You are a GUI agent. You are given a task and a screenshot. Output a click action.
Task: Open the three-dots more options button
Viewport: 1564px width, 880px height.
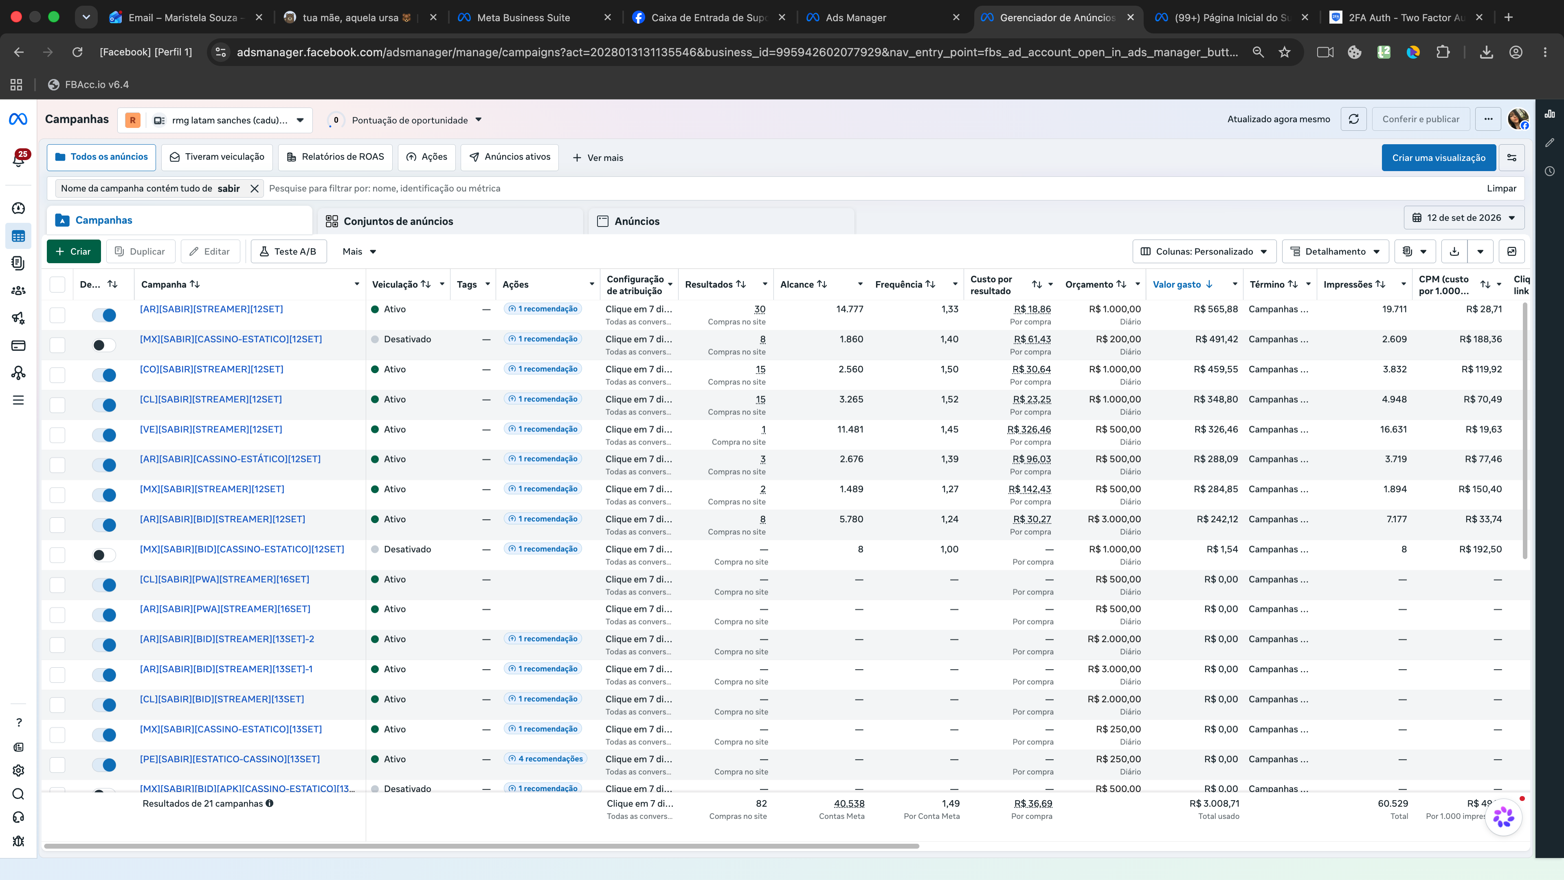pyautogui.click(x=1488, y=119)
